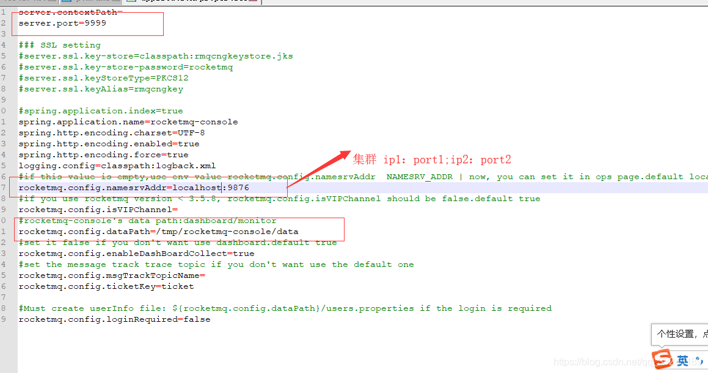Screen dimensions: 708x373
Task: Click the rocketmq.config.loginRequired=false line
Action: tap(114, 319)
